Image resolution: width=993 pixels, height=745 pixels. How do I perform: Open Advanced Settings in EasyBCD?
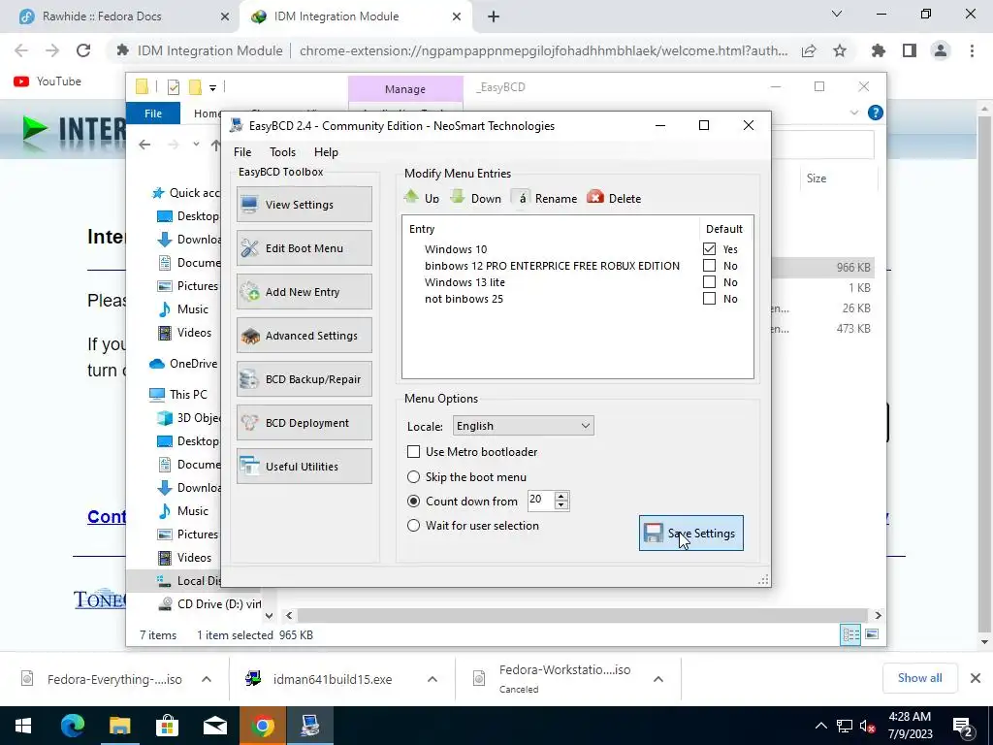coord(304,335)
